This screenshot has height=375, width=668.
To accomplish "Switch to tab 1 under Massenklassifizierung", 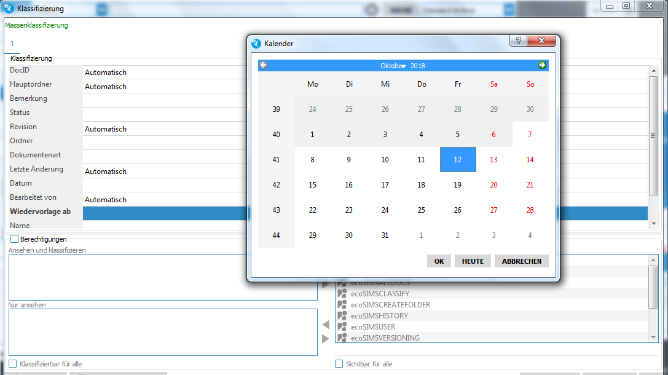I will pyautogui.click(x=12, y=44).
